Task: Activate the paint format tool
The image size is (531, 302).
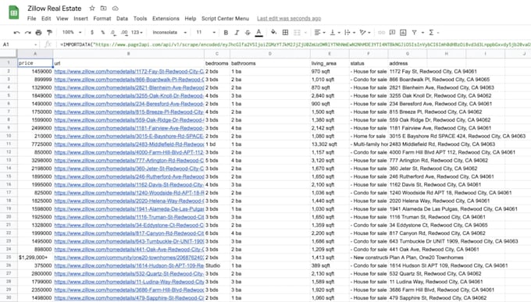Action: point(49,33)
